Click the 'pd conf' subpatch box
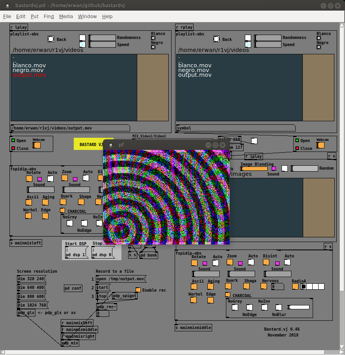The height and width of the screenshot is (355, 345). 73,288
